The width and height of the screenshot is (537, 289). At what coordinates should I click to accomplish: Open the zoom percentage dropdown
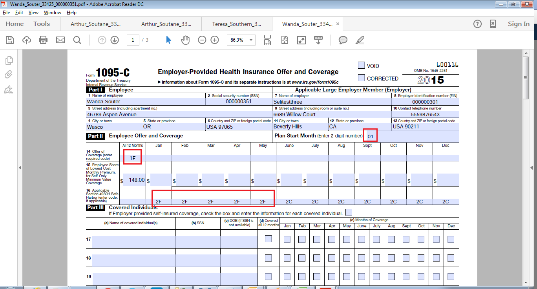251,40
